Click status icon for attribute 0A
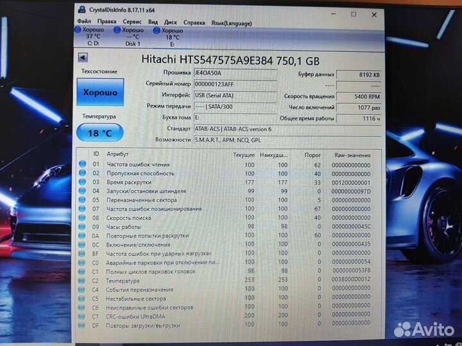 click(x=82, y=235)
